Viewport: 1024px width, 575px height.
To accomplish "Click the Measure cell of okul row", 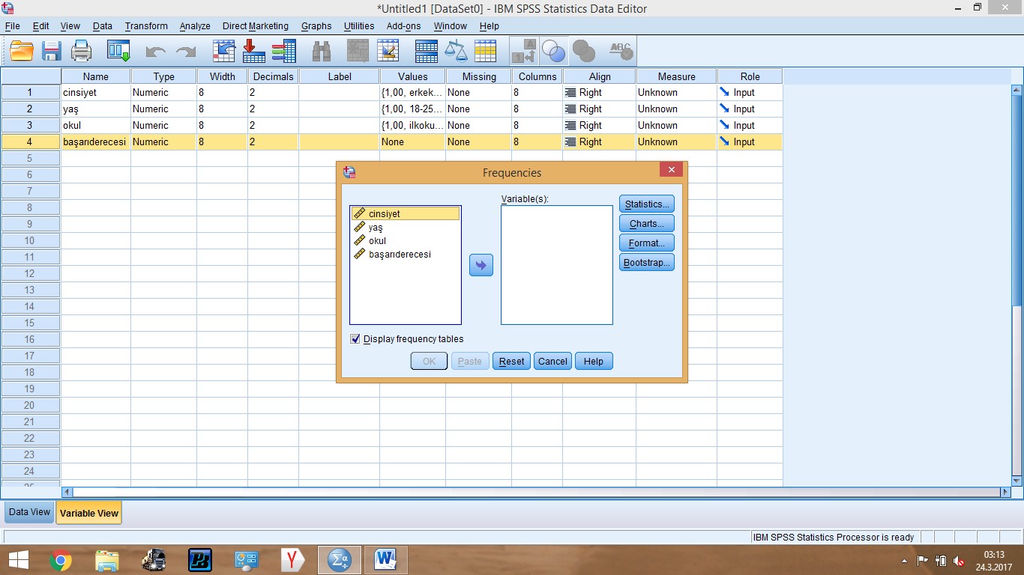I will click(x=676, y=126).
